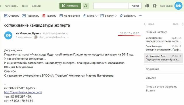
Task: Click the Написать compose button
Action: 70,6
